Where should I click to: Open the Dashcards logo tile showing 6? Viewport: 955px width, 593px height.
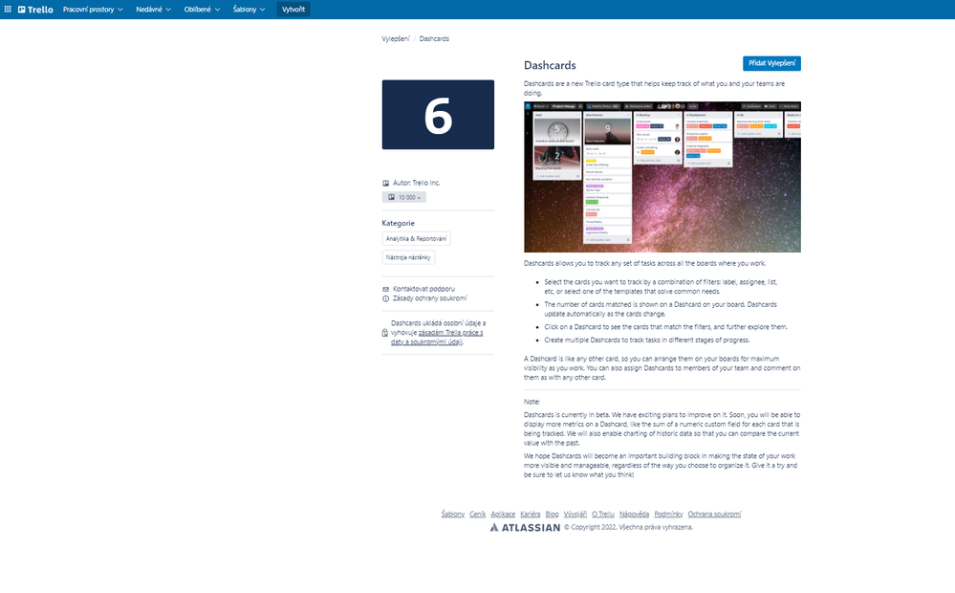click(438, 115)
